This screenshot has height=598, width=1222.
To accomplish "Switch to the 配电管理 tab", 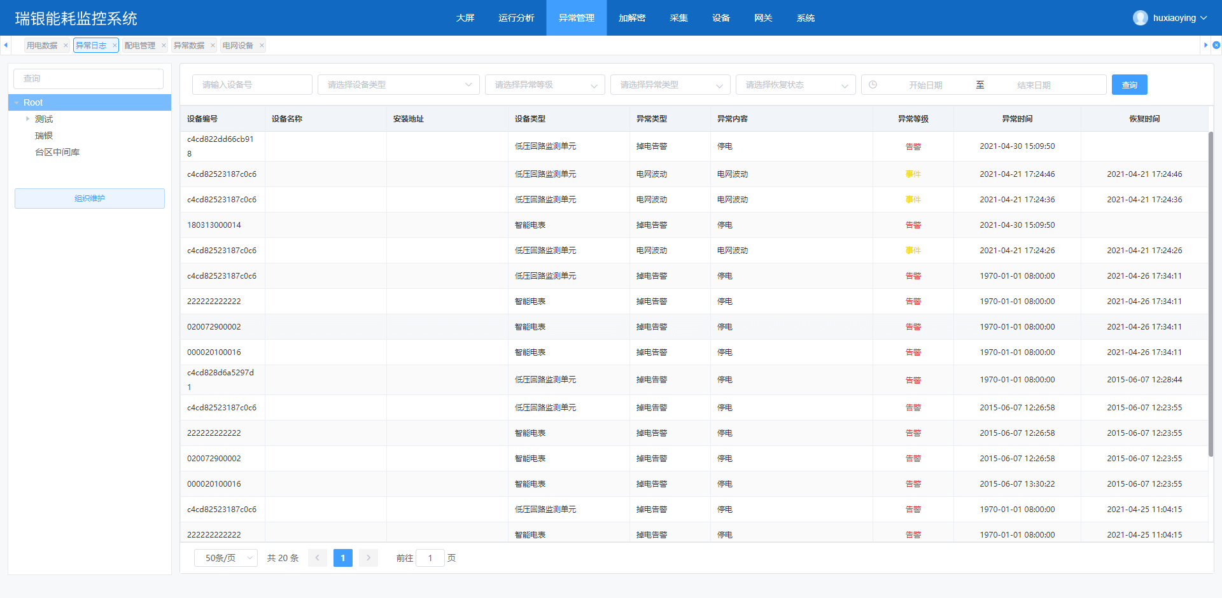I will tap(140, 46).
